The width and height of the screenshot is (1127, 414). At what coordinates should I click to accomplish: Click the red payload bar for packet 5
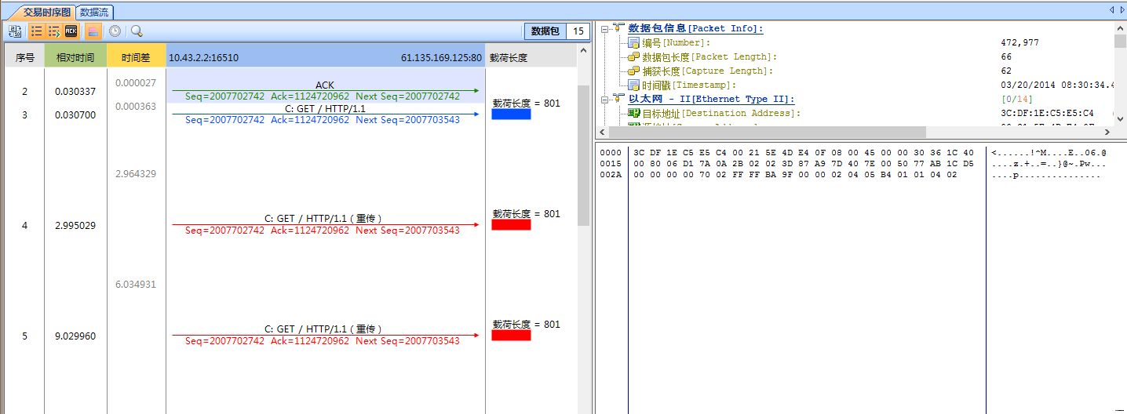[511, 335]
